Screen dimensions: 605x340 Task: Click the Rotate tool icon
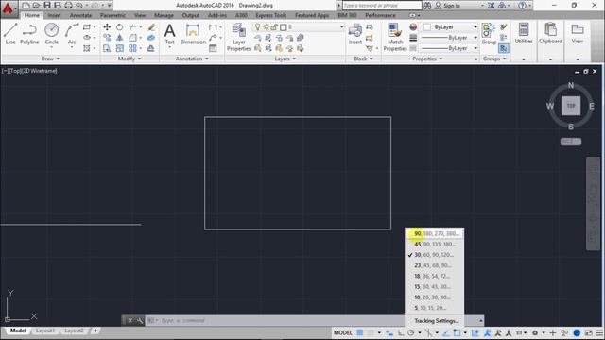[x=120, y=27]
